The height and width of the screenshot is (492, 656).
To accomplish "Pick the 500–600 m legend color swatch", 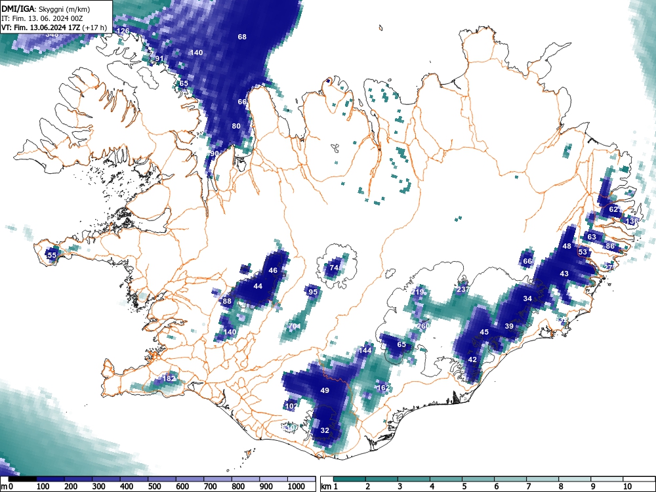I will point(162,479).
